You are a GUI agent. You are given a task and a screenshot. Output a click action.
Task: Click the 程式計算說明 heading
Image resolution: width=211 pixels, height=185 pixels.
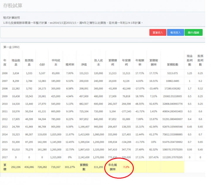(11, 18)
